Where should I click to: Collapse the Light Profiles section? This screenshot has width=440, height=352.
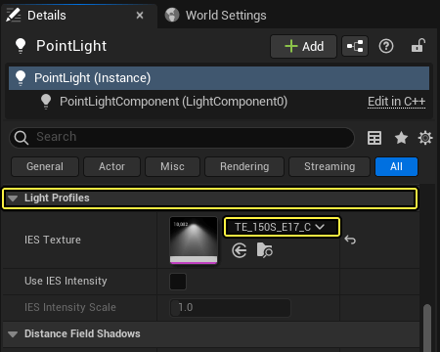(x=13, y=198)
